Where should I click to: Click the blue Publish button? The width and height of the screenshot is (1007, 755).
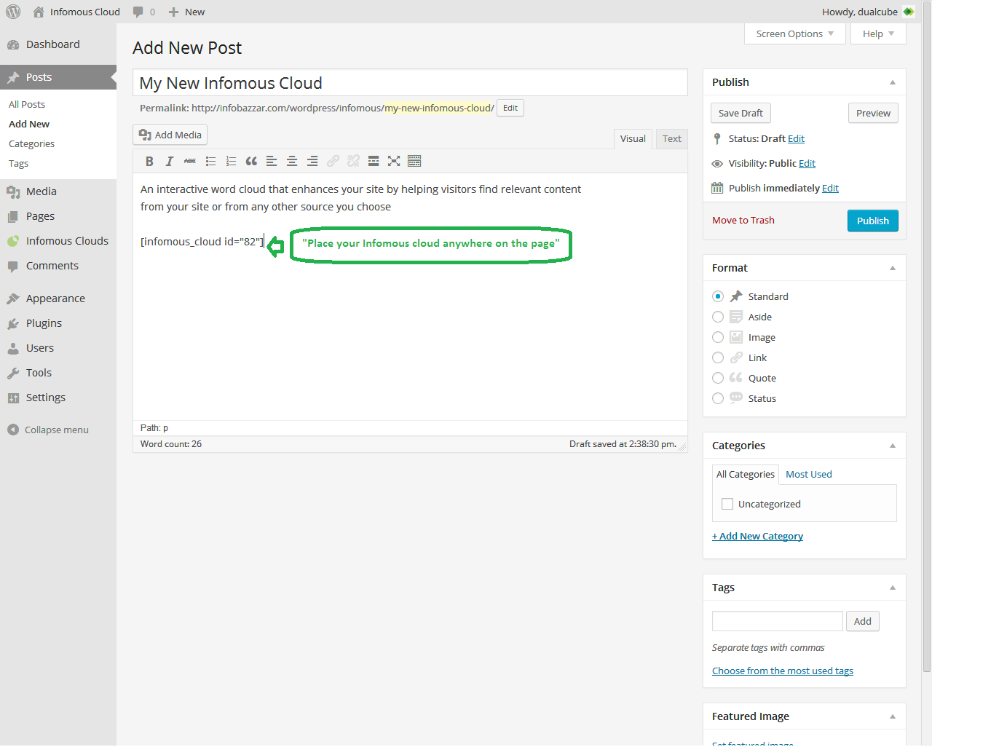[x=872, y=221]
